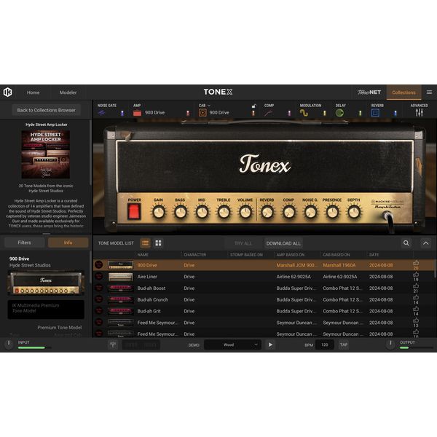Toggle the Cab lock icon
The image size is (437, 437).
coord(254,106)
